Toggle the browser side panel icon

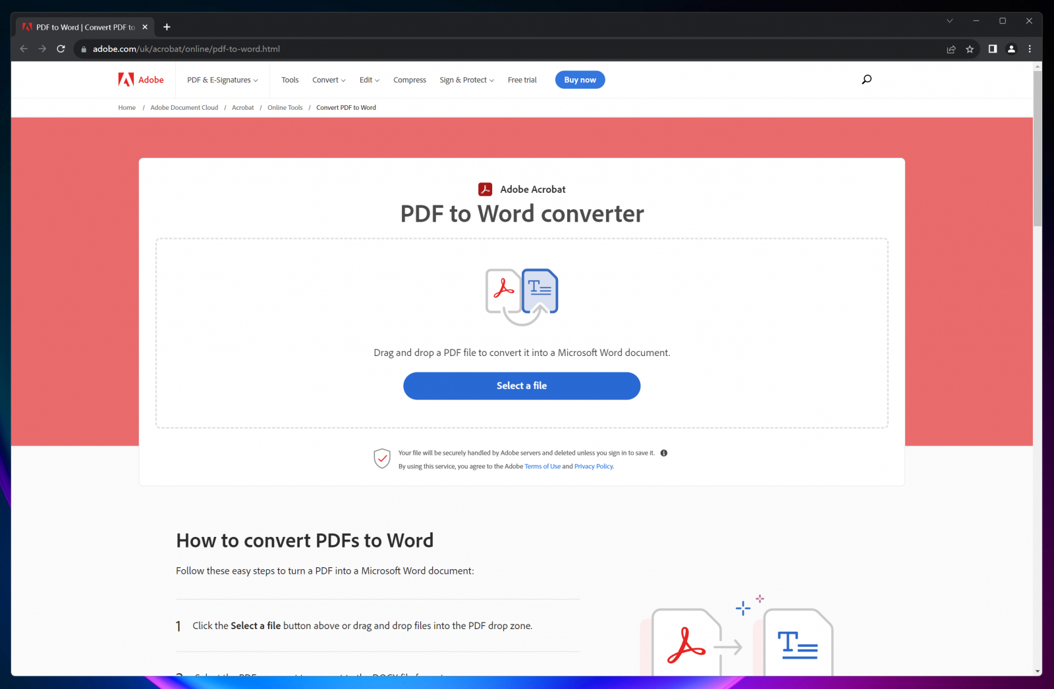(993, 49)
